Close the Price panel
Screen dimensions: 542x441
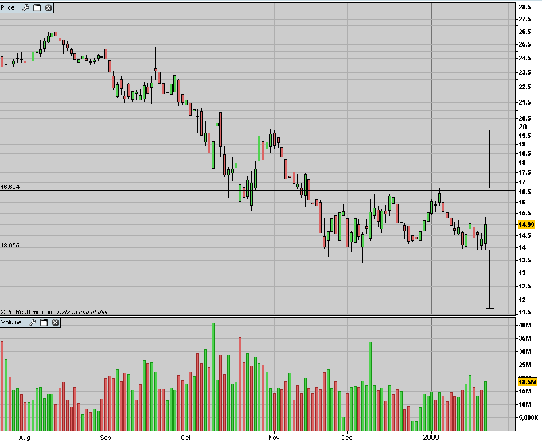pos(49,7)
